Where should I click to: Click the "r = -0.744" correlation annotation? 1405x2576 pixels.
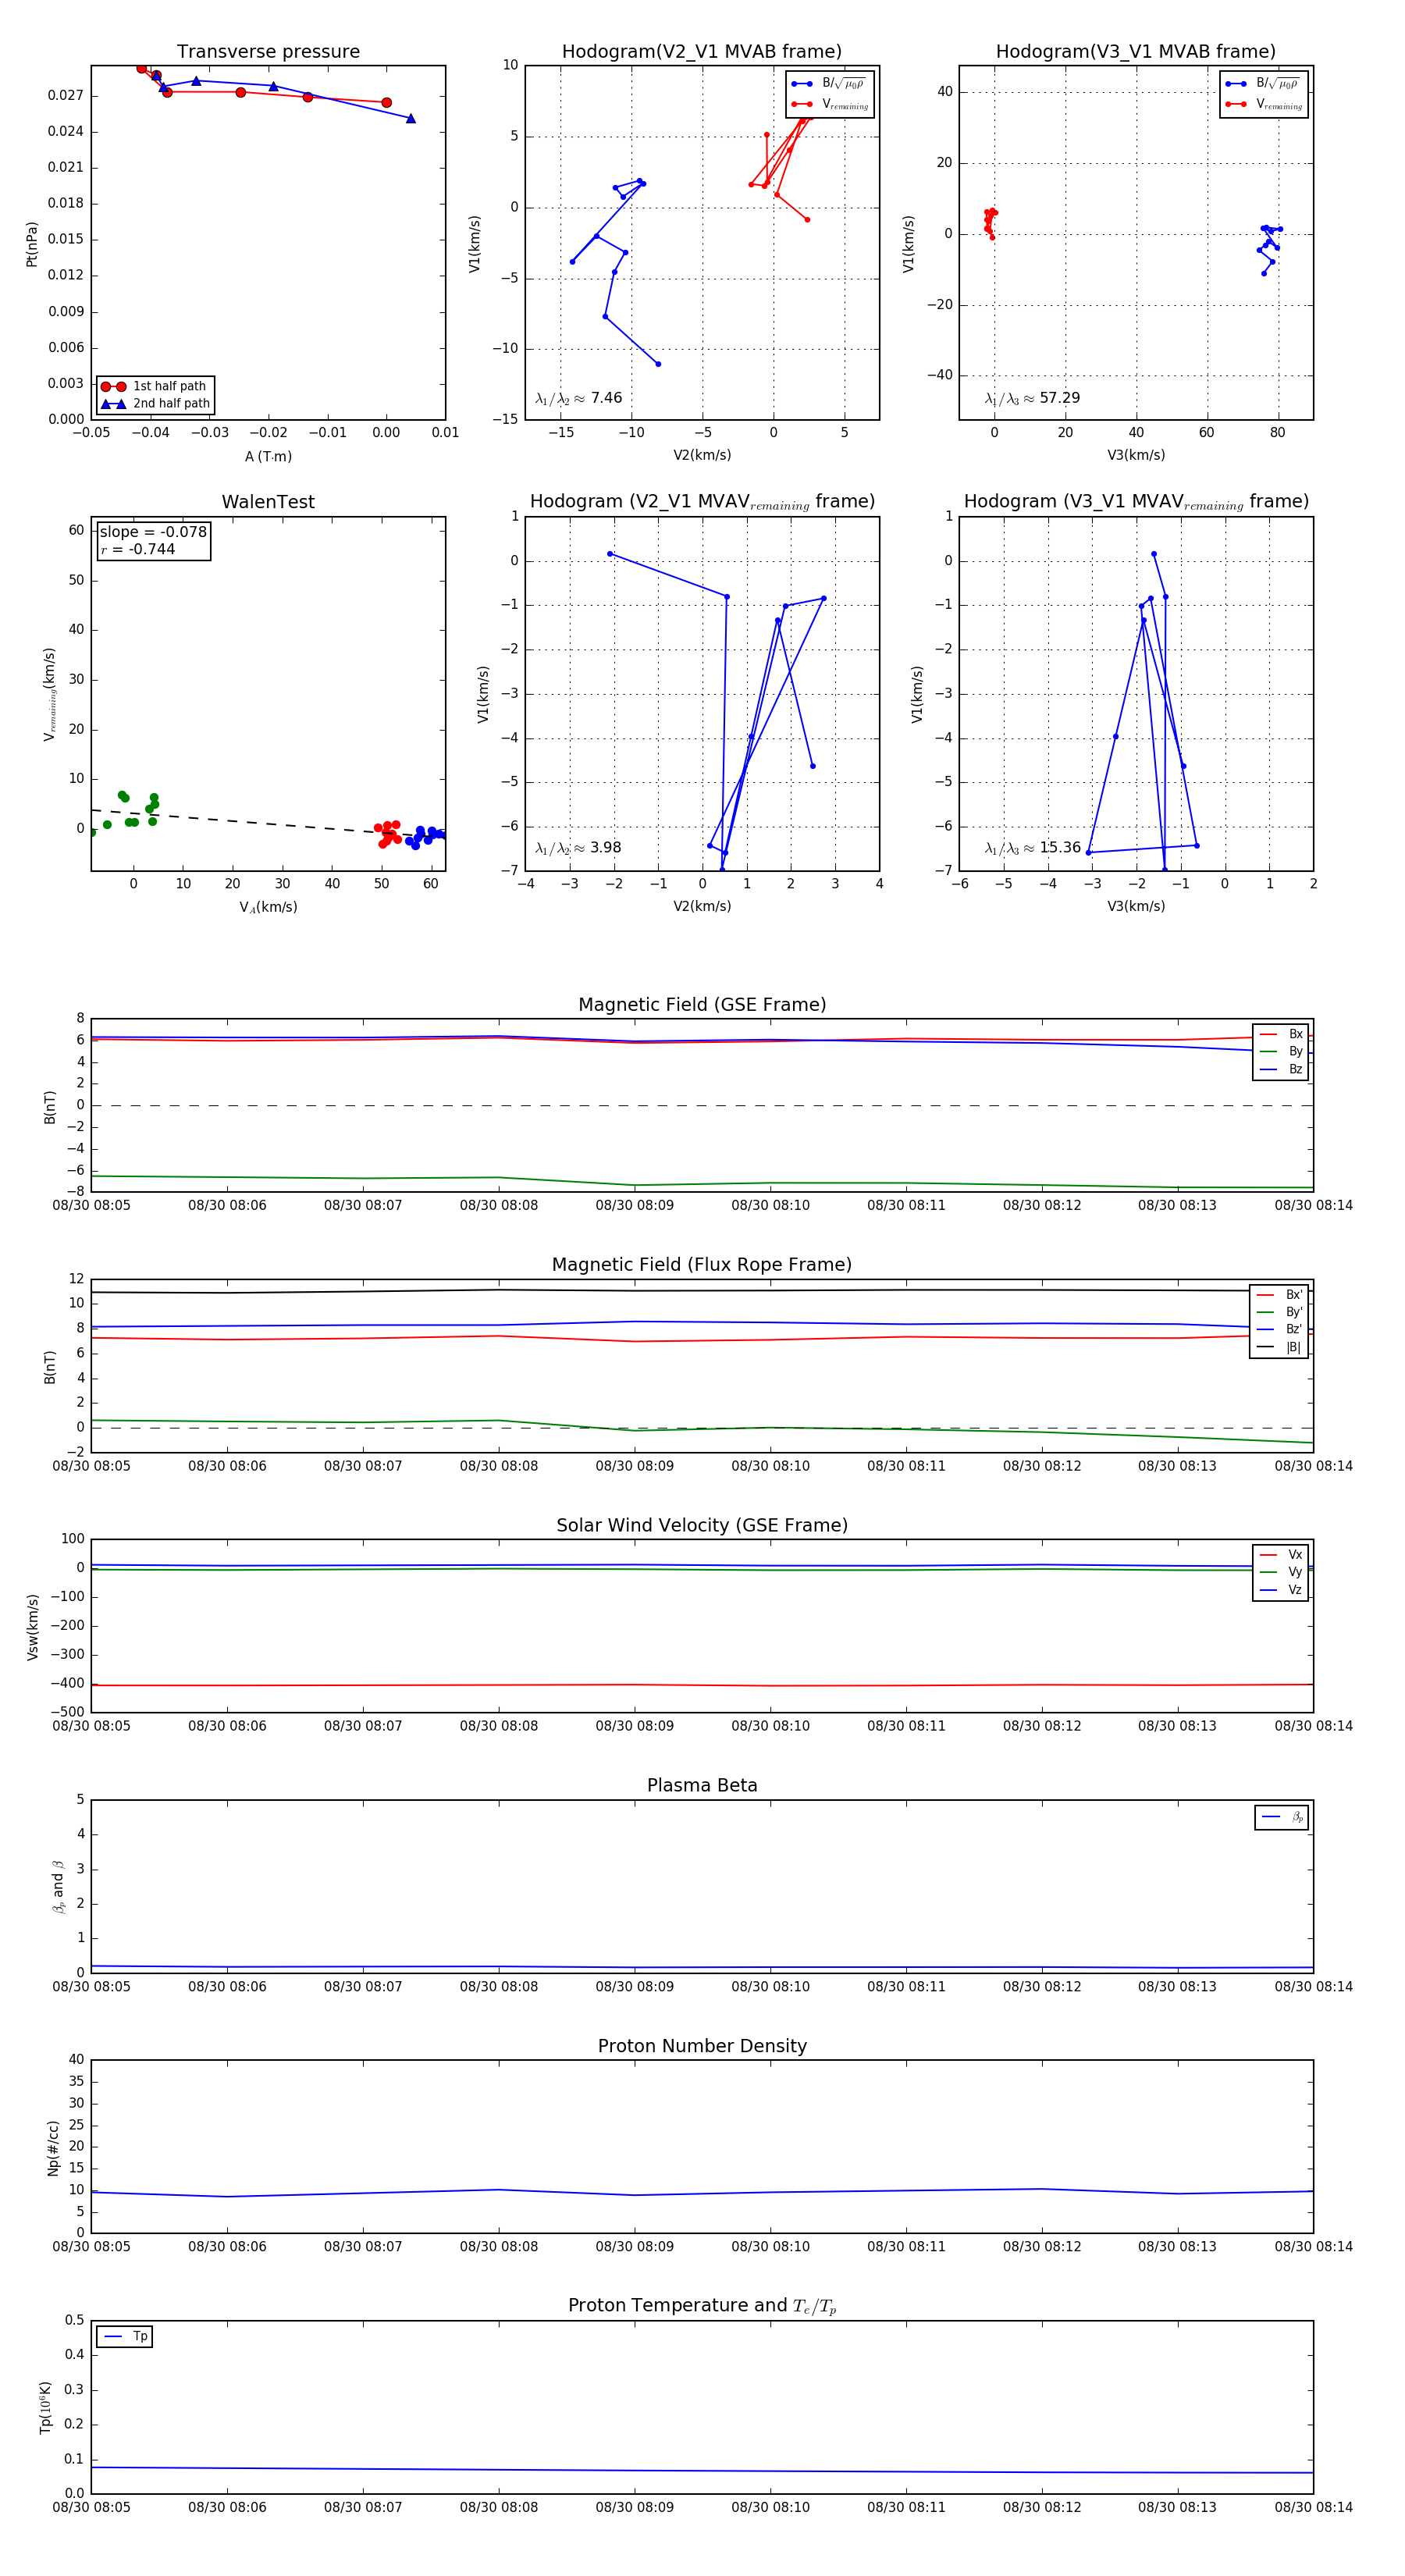coord(137,549)
